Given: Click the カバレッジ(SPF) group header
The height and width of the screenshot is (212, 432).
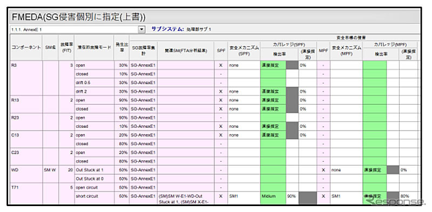Looking at the screenshot, I should click(x=288, y=44).
